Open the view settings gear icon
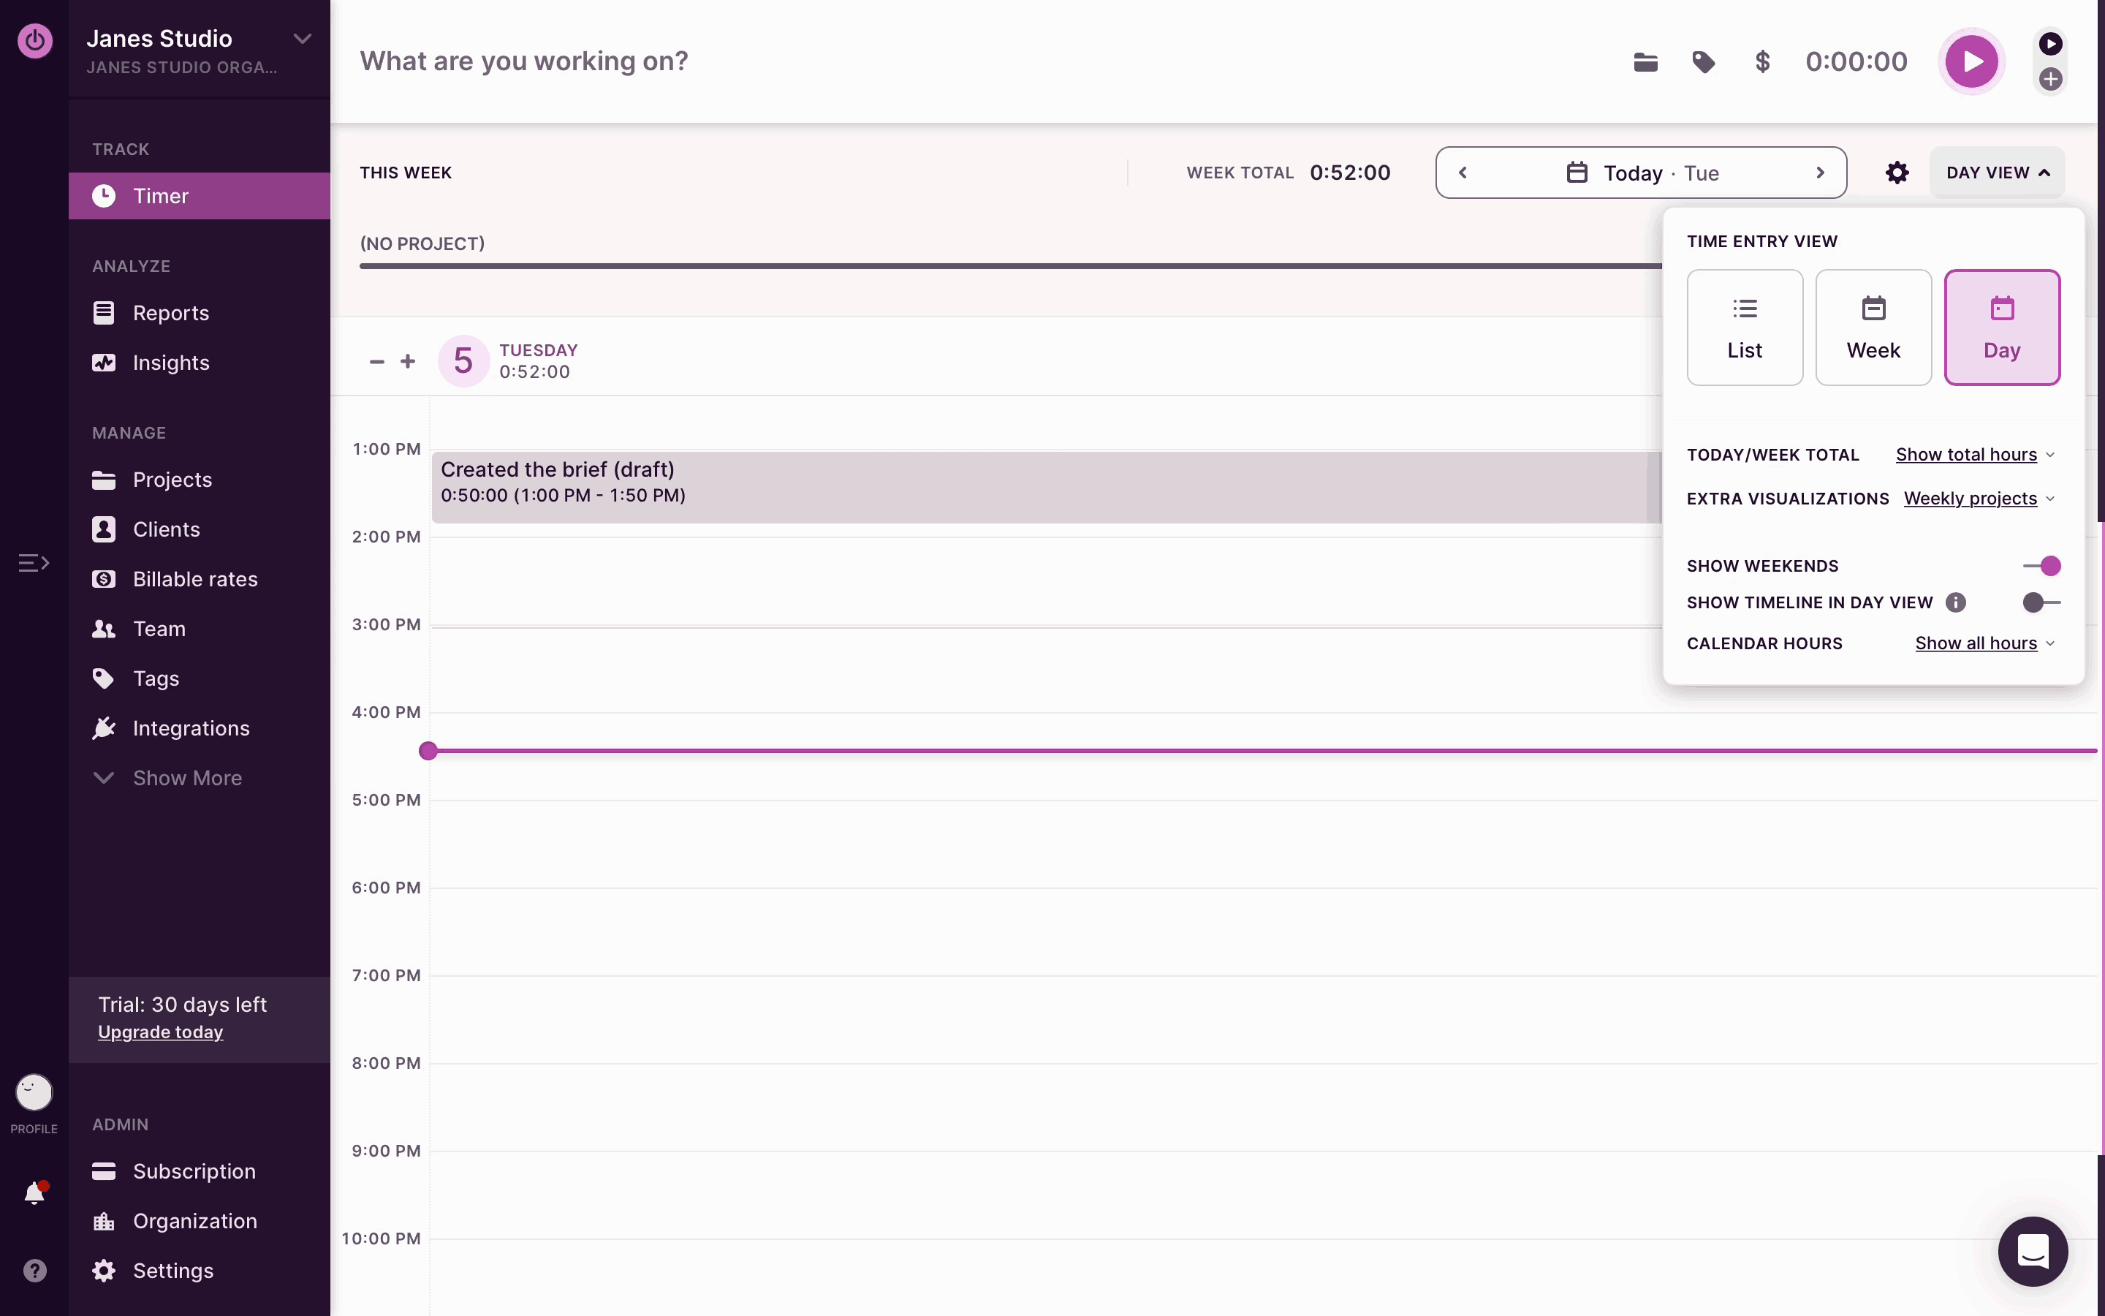Image resolution: width=2105 pixels, height=1316 pixels. point(1897,173)
